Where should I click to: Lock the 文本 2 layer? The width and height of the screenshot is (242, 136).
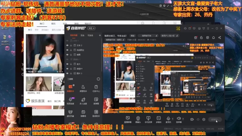tap(71, 45)
